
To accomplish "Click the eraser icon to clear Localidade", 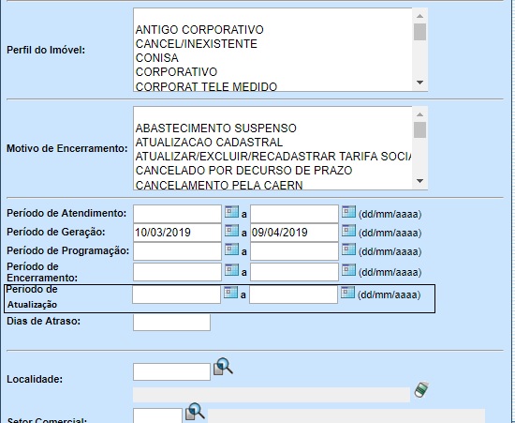I will tap(421, 389).
